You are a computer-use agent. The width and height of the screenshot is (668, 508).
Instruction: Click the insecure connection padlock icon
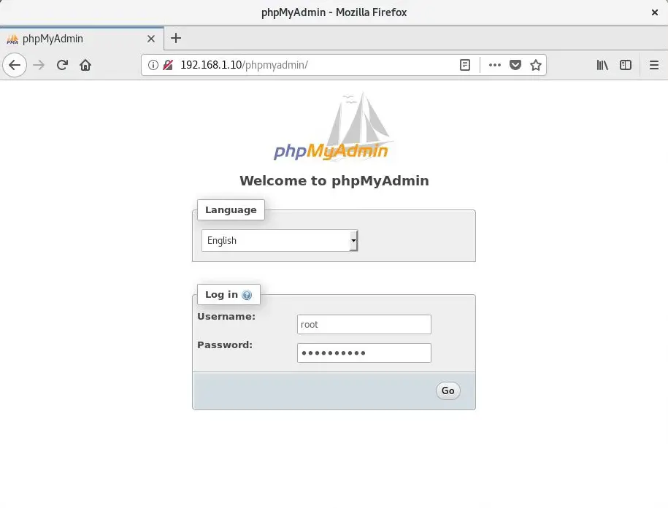168,65
